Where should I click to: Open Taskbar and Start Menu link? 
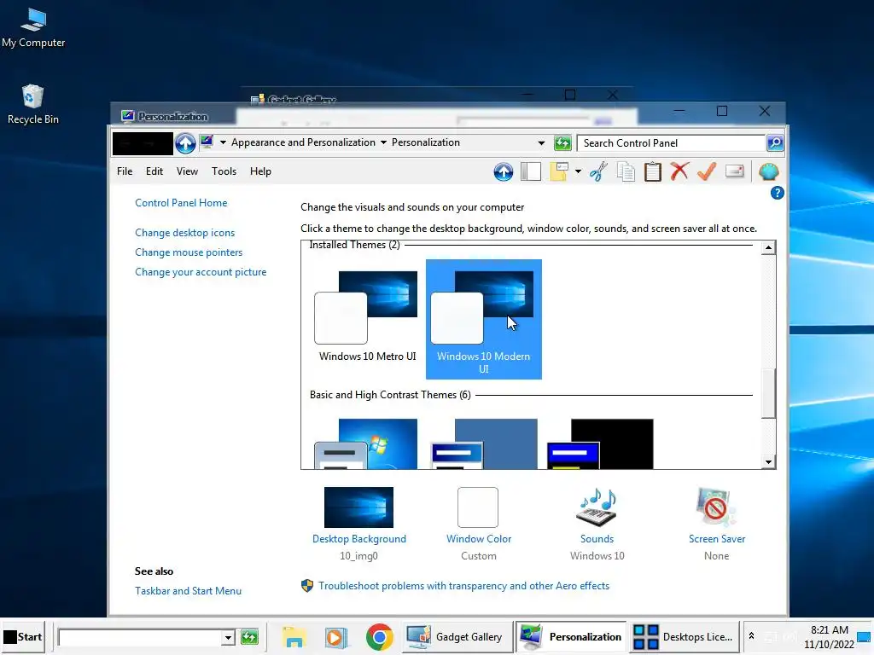pos(188,591)
